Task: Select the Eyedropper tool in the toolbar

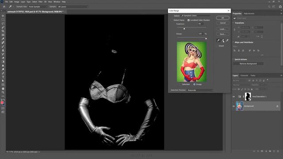Action: click(3, 39)
